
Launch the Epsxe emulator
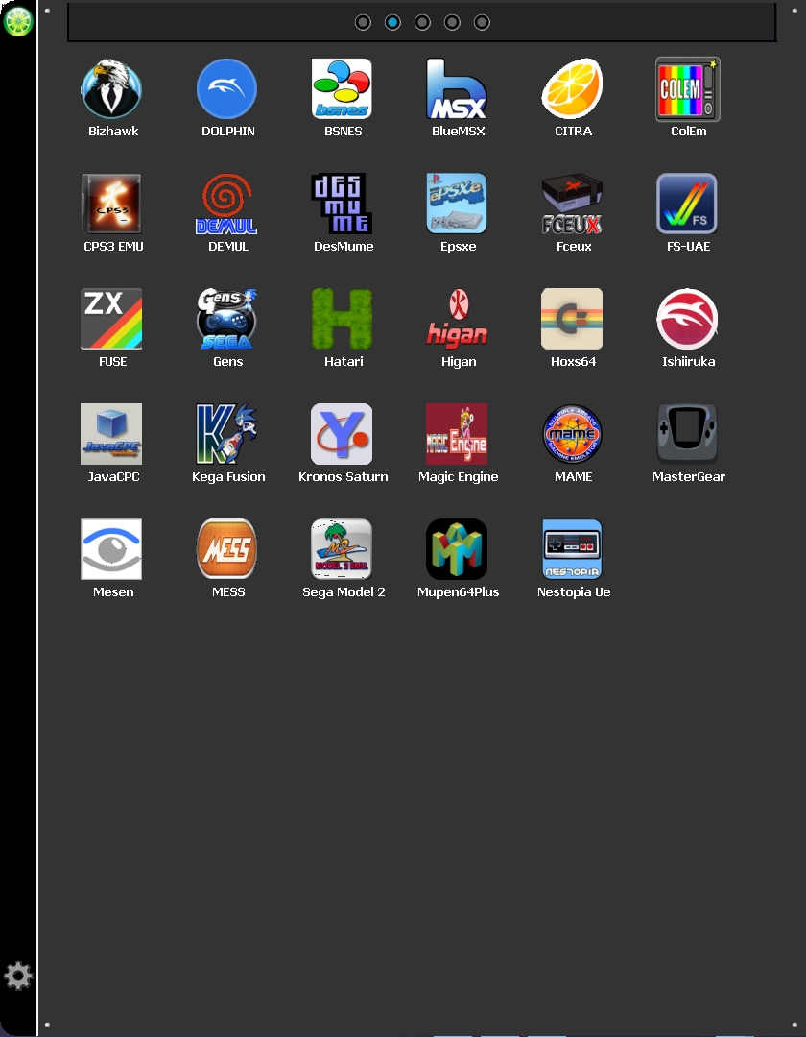point(458,205)
